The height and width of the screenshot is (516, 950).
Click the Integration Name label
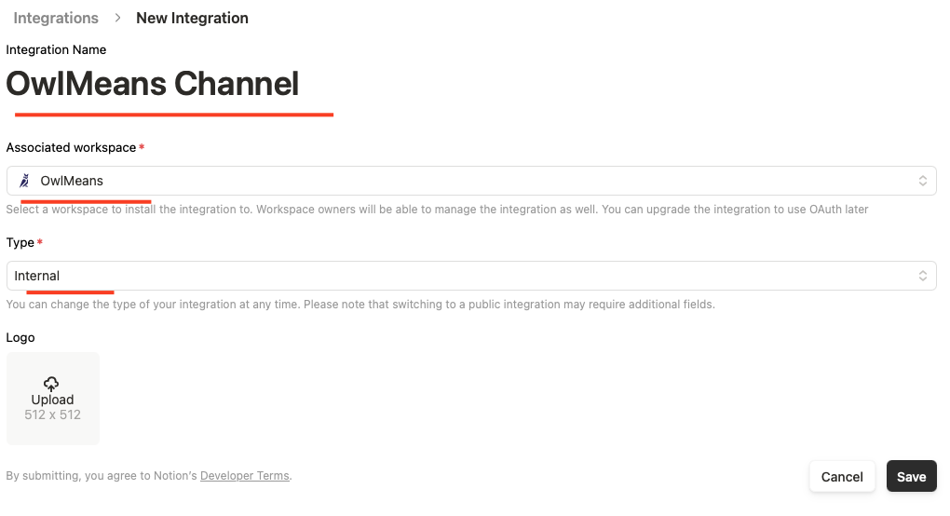[56, 49]
